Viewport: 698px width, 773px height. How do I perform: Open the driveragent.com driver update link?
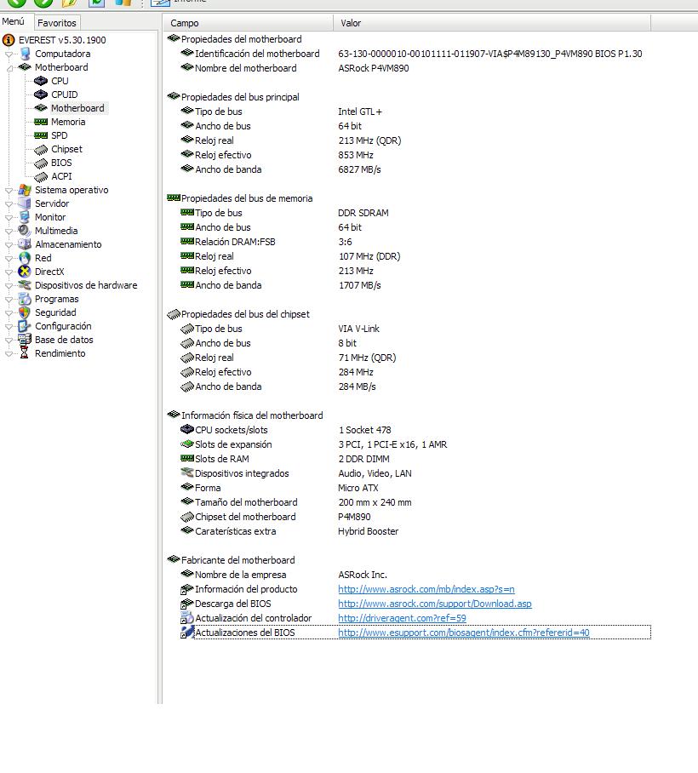click(403, 618)
